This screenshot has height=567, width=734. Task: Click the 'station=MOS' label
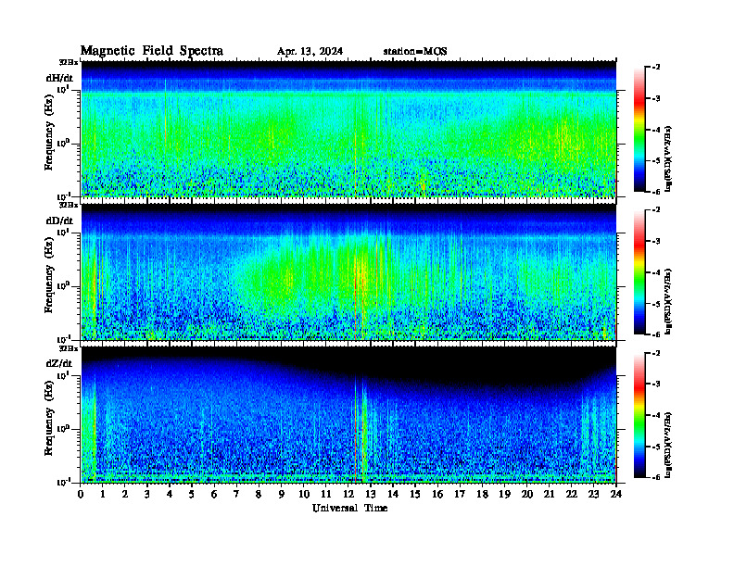[x=415, y=52]
